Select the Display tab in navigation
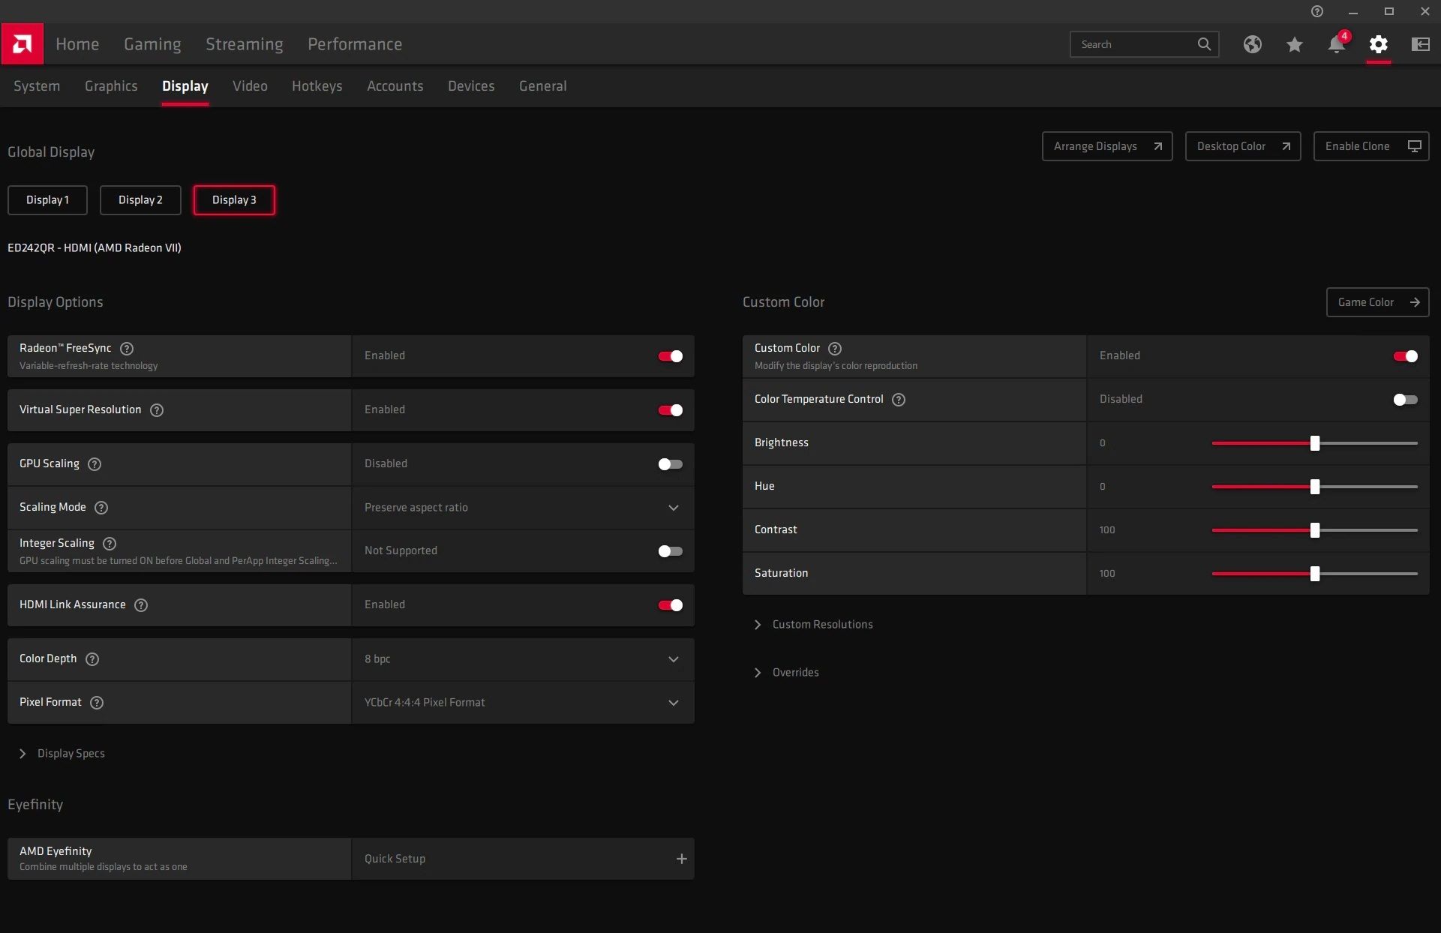This screenshot has width=1441, height=933. coord(184,86)
